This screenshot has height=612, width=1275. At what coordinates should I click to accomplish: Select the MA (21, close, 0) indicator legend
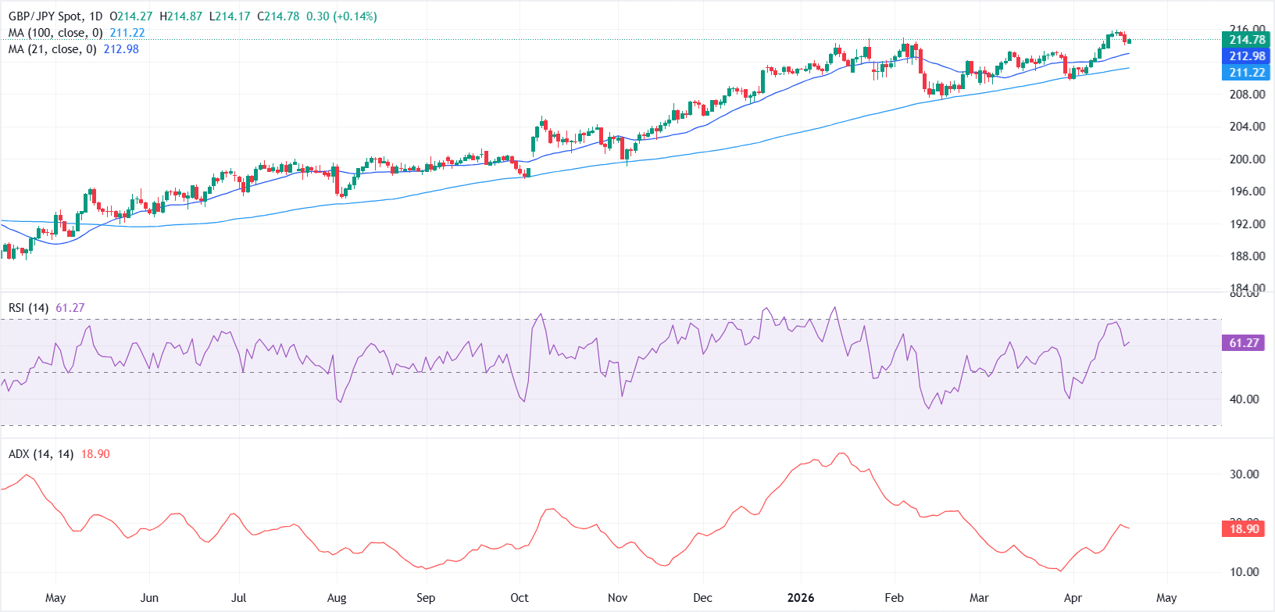click(52, 49)
